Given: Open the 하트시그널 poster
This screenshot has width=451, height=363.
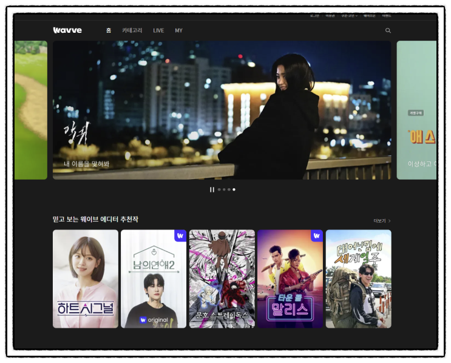Looking at the screenshot, I should tap(86, 279).
